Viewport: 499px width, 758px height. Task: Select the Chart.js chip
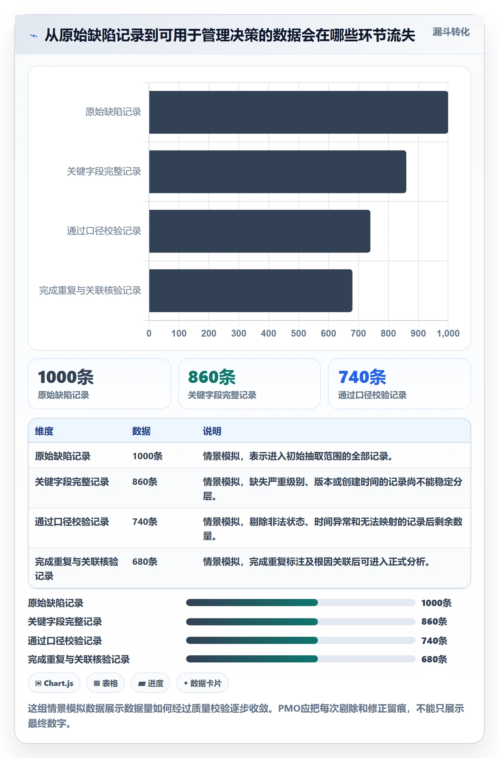[54, 683]
